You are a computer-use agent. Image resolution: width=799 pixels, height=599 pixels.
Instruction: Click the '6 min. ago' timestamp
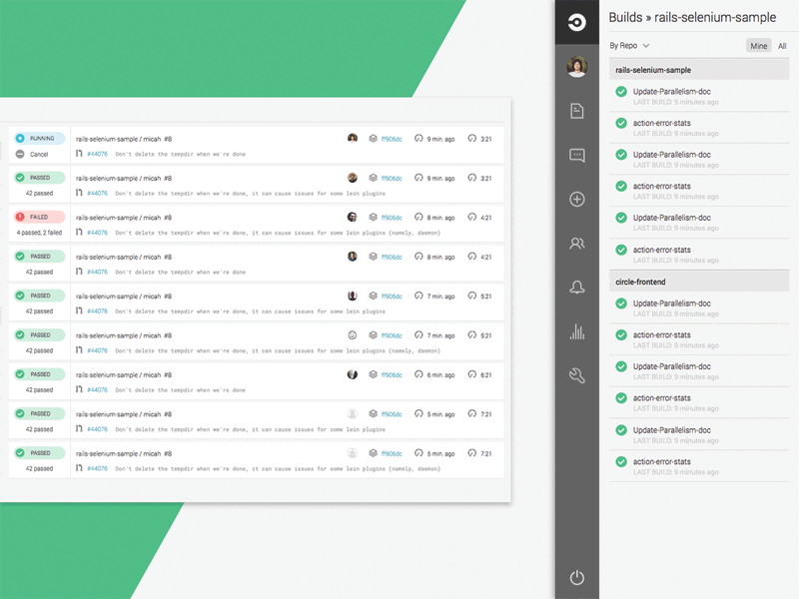tap(440, 375)
